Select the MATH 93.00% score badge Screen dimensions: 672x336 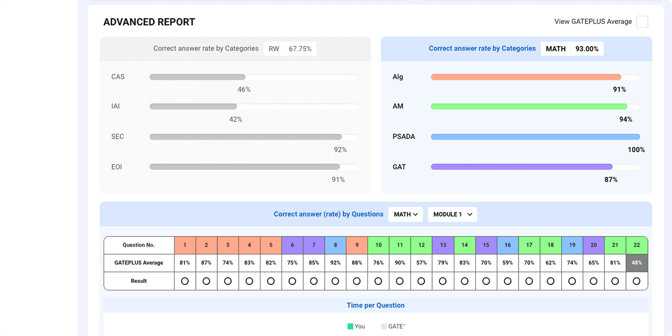(x=572, y=48)
